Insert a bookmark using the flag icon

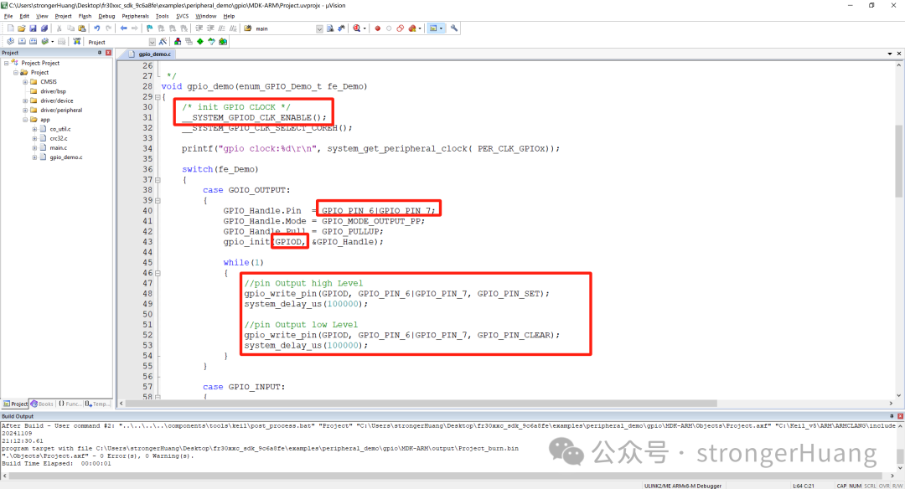pyautogui.click(x=149, y=28)
